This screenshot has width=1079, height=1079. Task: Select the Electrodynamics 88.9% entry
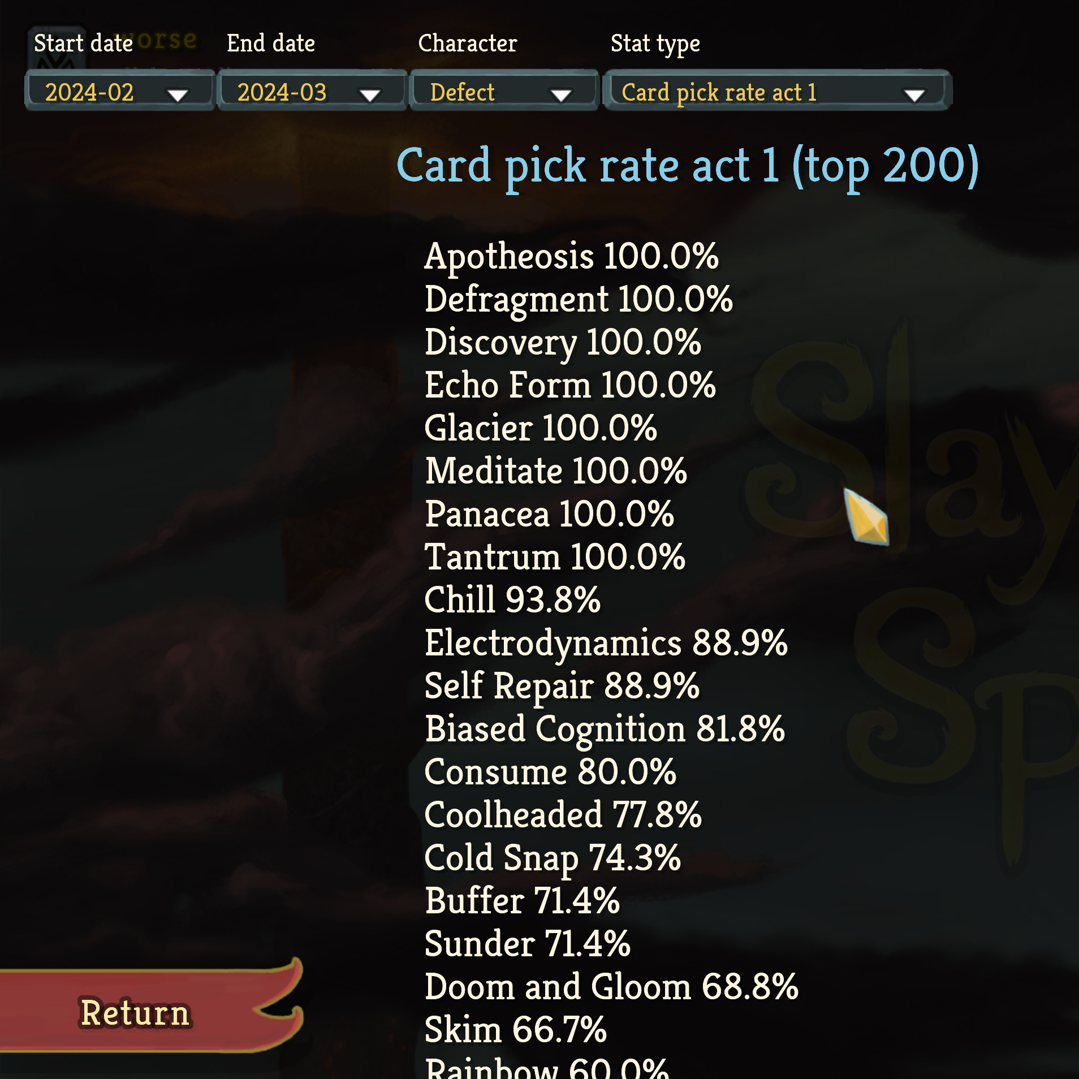pyautogui.click(x=606, y=643)
